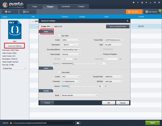Open the video Codec H264 dropdown
162x126 pixels.
point(71,40)
